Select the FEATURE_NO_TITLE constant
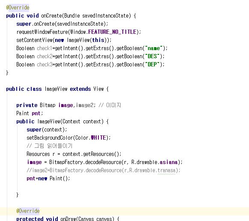The height and width of the screenshot is (221, 249). 112,32
